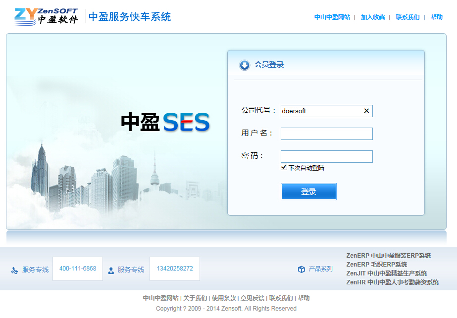Clear the company code field with X
This screenshot has width=457, height=318.
click(366, 111)
